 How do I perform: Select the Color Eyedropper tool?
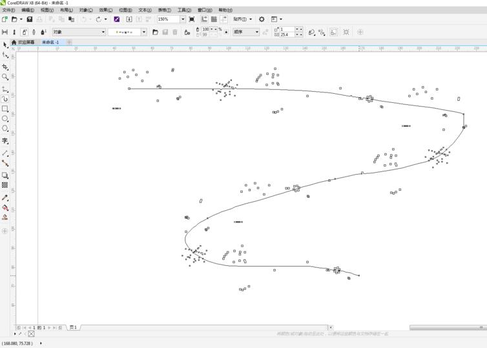point(5,197)
